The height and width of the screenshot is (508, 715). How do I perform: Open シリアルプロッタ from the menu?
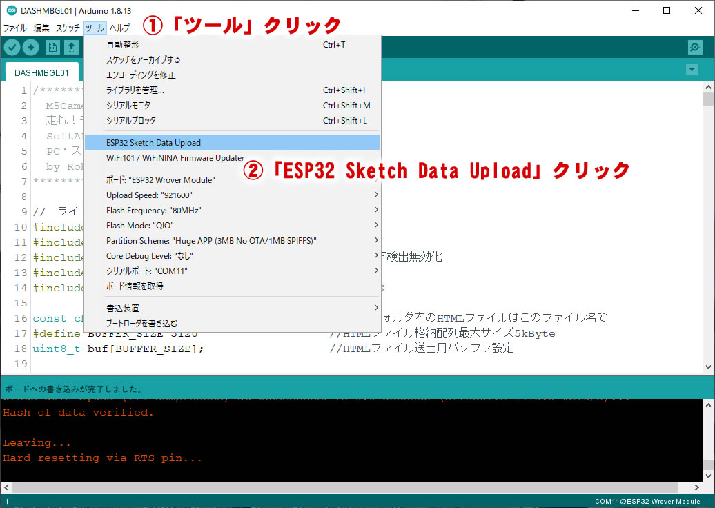point(232,120)
